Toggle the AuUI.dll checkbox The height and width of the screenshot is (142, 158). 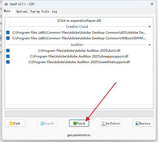[x=8, y=50]
